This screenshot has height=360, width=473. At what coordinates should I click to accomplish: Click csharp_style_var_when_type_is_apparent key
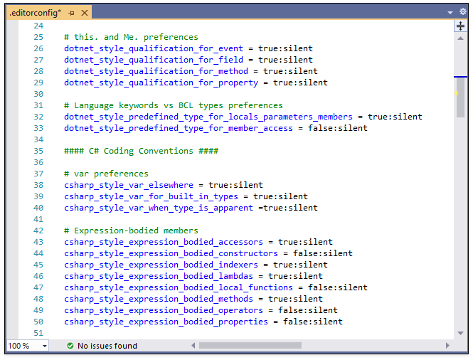pos(159,208)
